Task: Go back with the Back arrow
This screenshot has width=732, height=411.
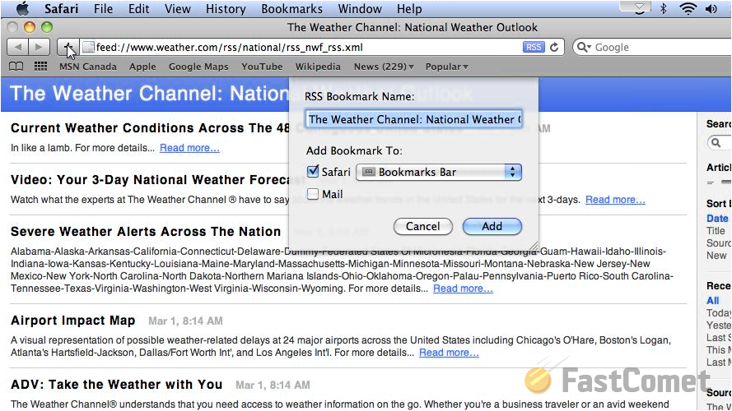Action: click(18, 47)
